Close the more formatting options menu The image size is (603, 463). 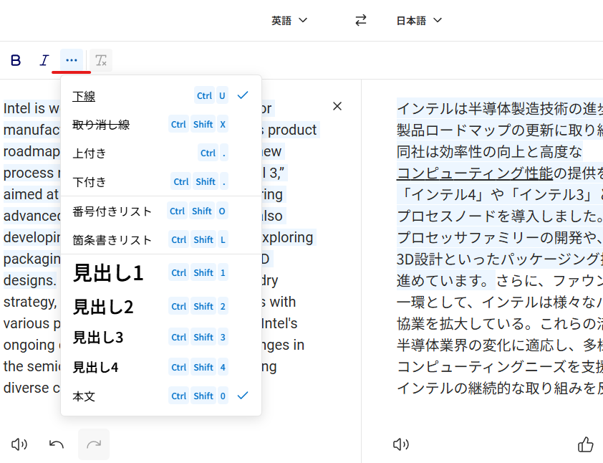[x=71, y=61]
